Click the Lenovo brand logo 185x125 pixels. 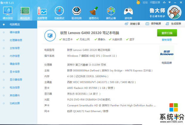point(167,53)
